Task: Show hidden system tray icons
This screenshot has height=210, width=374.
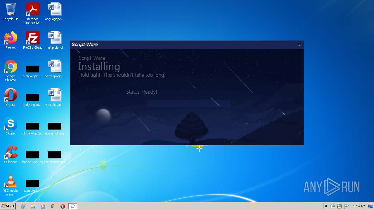Action: point(326,206)
